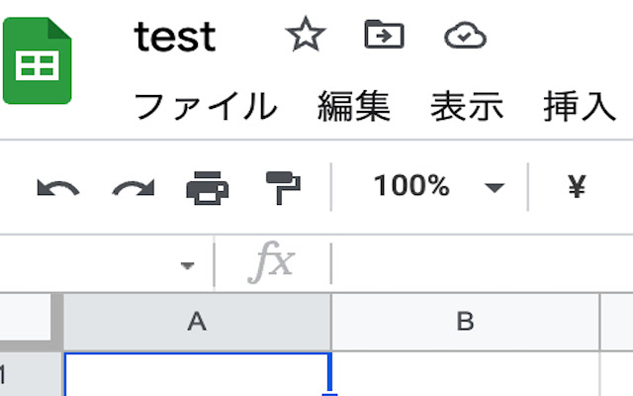The image size is (633, 396).
Task: Apply the ¥ currency format
Action: coord(577,187)
